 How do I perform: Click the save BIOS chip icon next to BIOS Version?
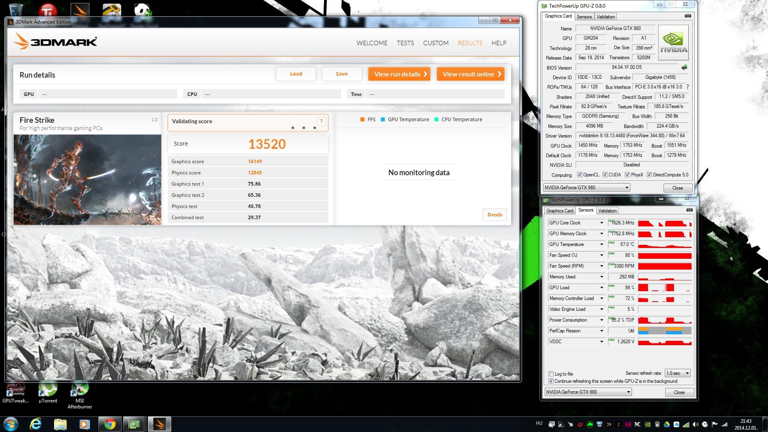point(684,67)
